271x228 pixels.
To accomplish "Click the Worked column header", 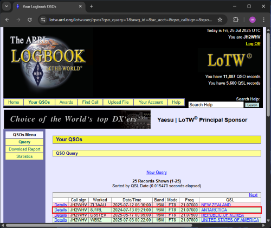I will (100, 200).
